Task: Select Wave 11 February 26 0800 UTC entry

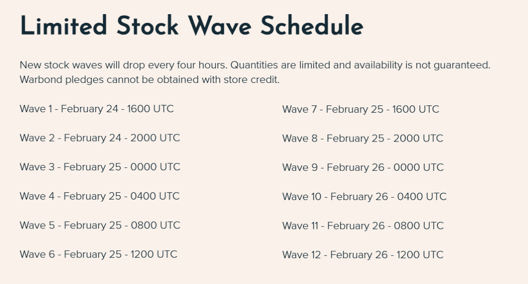Action: (x=363, y=226)
